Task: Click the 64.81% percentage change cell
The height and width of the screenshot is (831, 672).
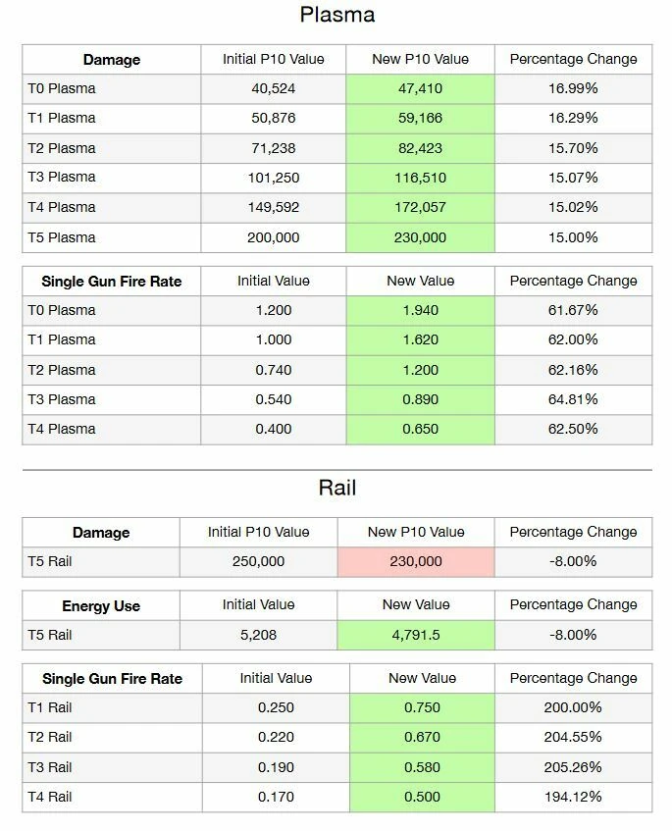Action: click(573, 399)
